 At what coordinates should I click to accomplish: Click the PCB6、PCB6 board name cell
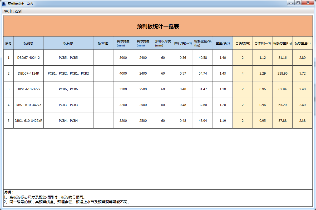pos(68,89)
